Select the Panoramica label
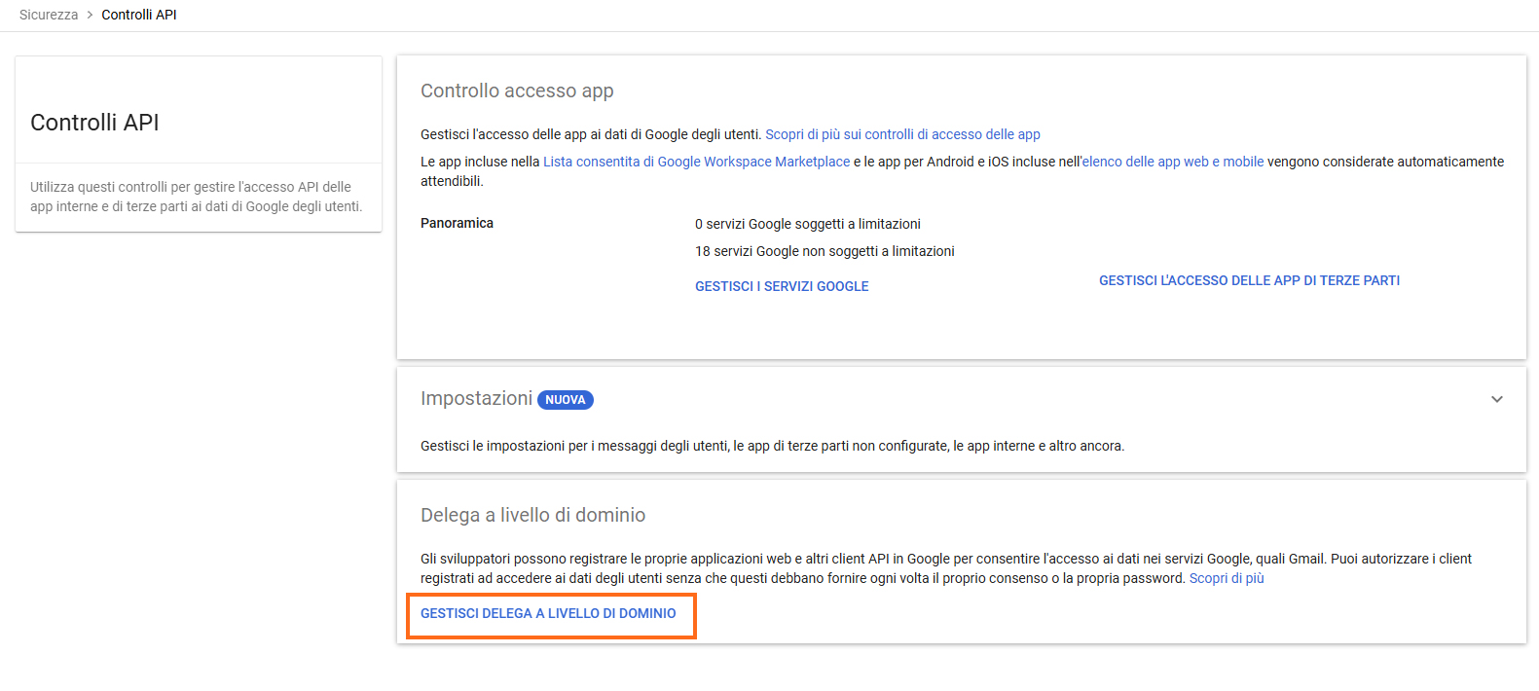The image size is (1539, 691). click(x=457, y=223)
